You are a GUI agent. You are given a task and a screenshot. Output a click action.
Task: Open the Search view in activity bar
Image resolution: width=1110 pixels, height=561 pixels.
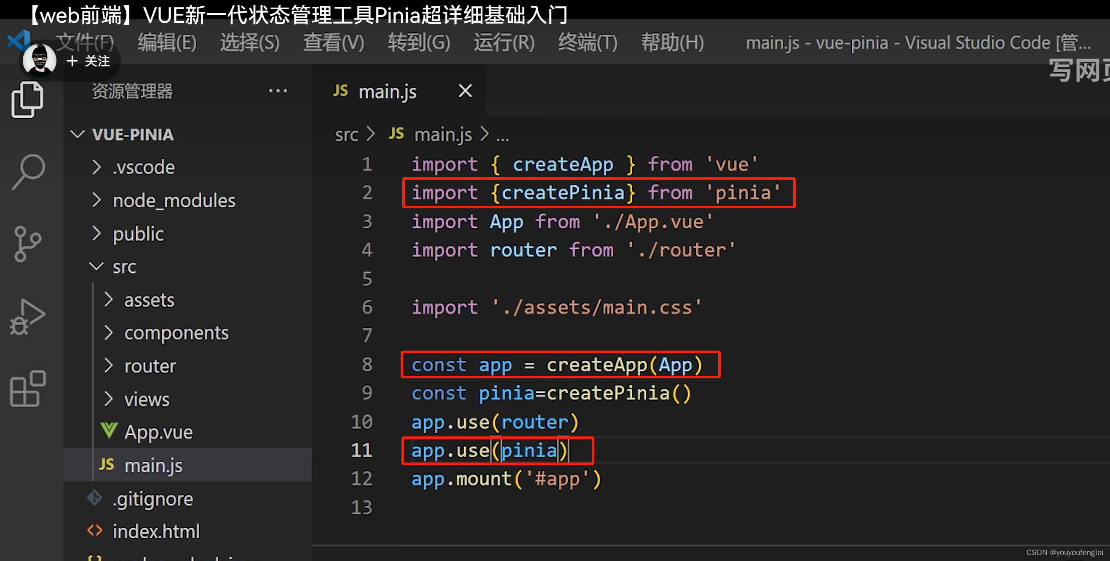pos(28,171)
